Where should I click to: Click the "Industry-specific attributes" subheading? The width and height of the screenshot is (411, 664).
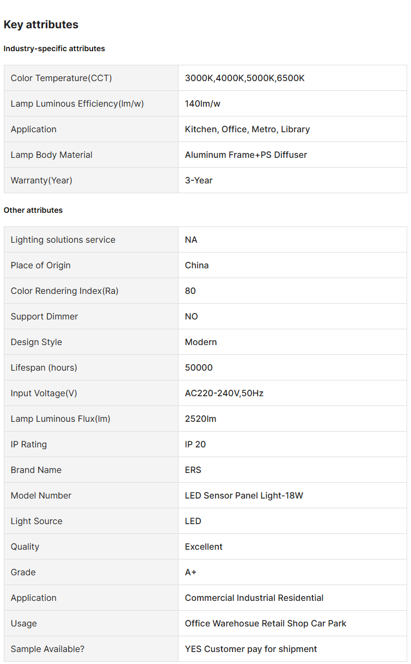(x=54, y=48)
